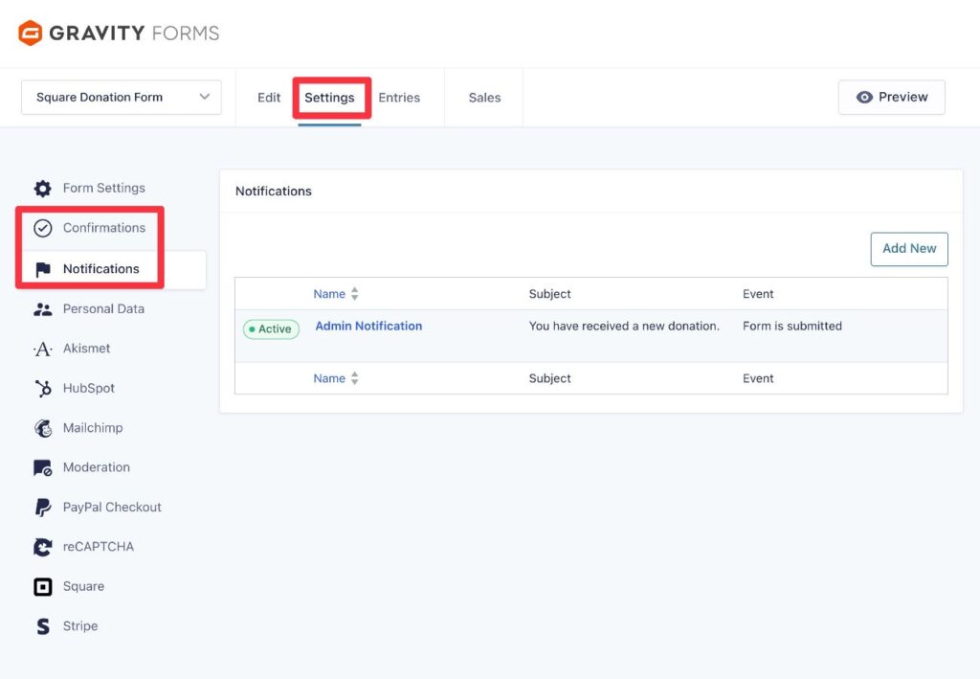
Task: Switch to the Entries tab
Action: 399,98
